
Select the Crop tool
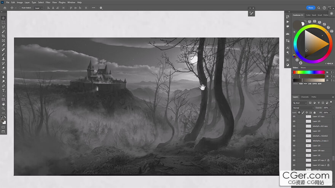(x=3, y=36)
